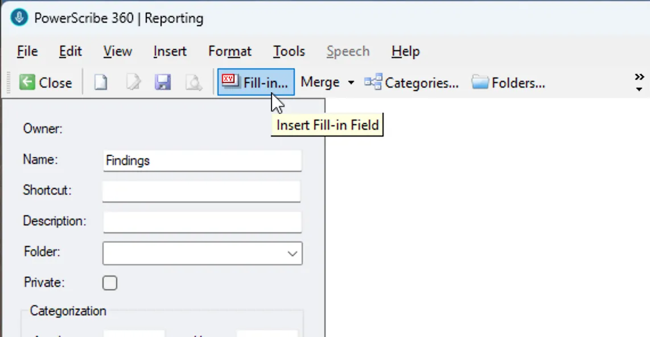Click the edit document icon on toolbar
650x337 pixels.
pos(132,82)
